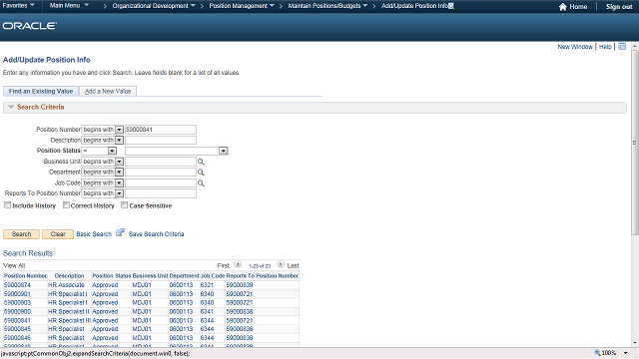
Task: Open Business Unit operator dropdown
Action: coord(119,162)
